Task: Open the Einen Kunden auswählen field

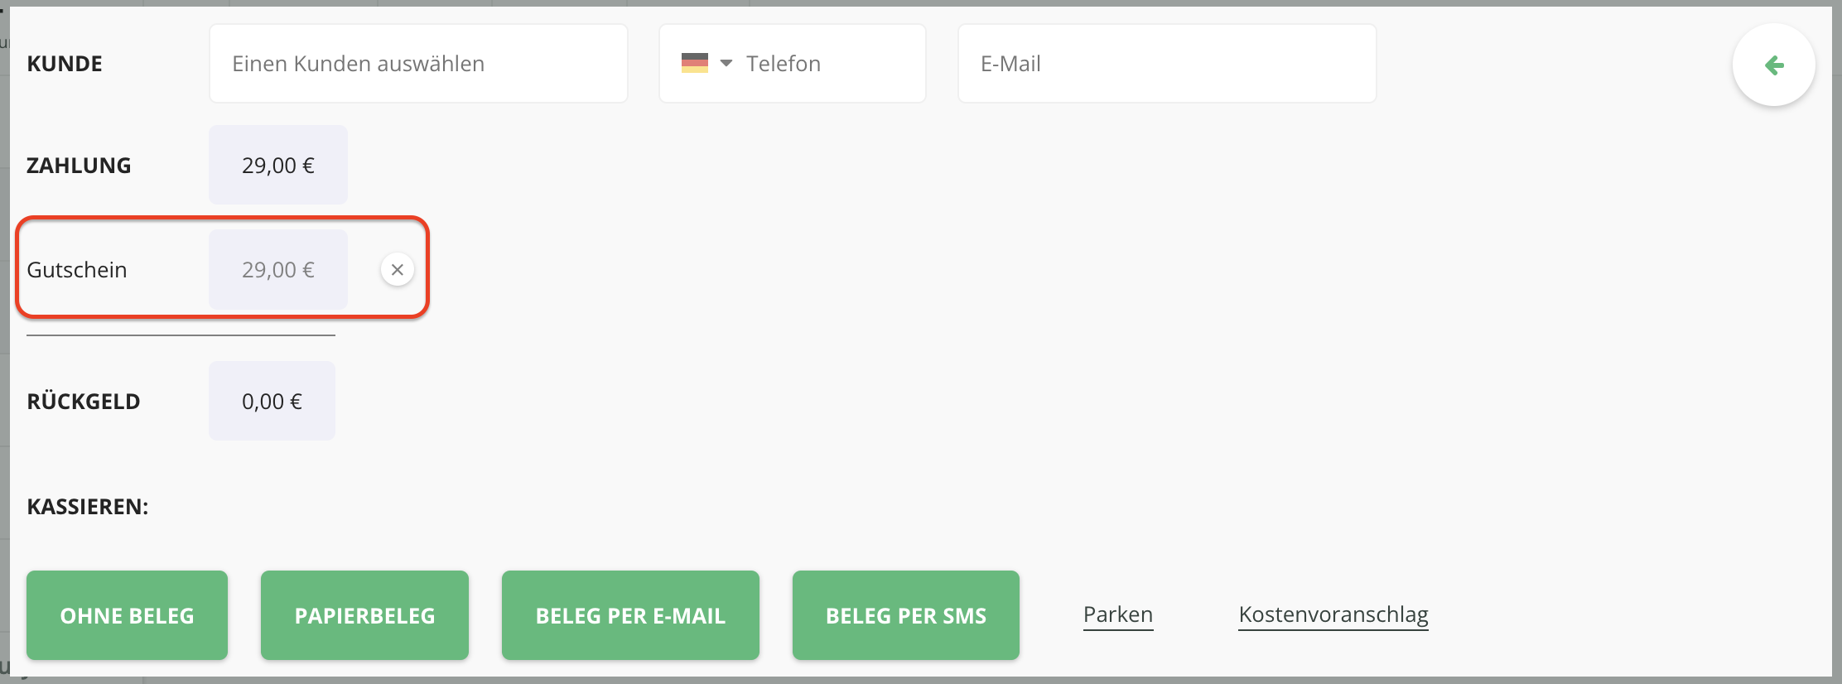Action: tap(418, 64)
